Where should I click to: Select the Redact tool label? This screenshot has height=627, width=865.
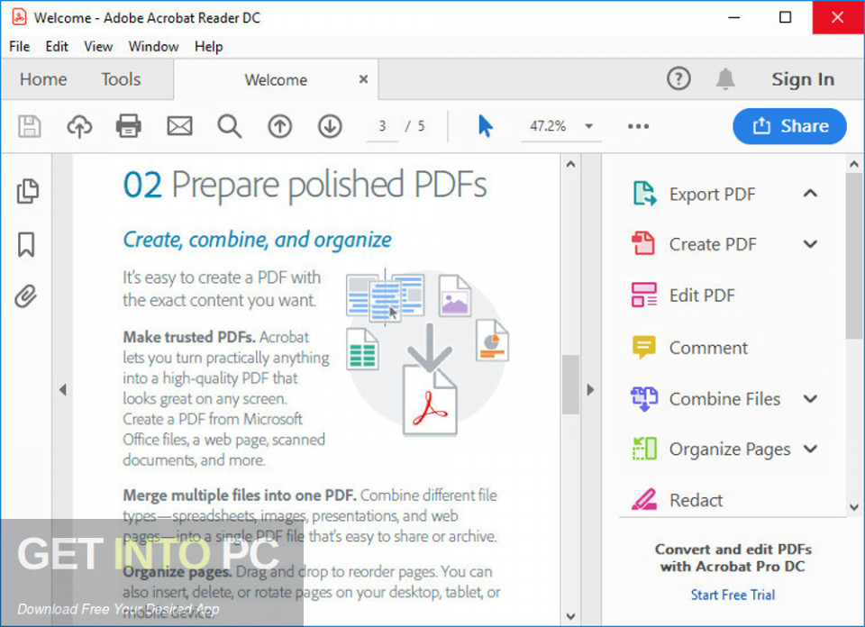(696, 500)
